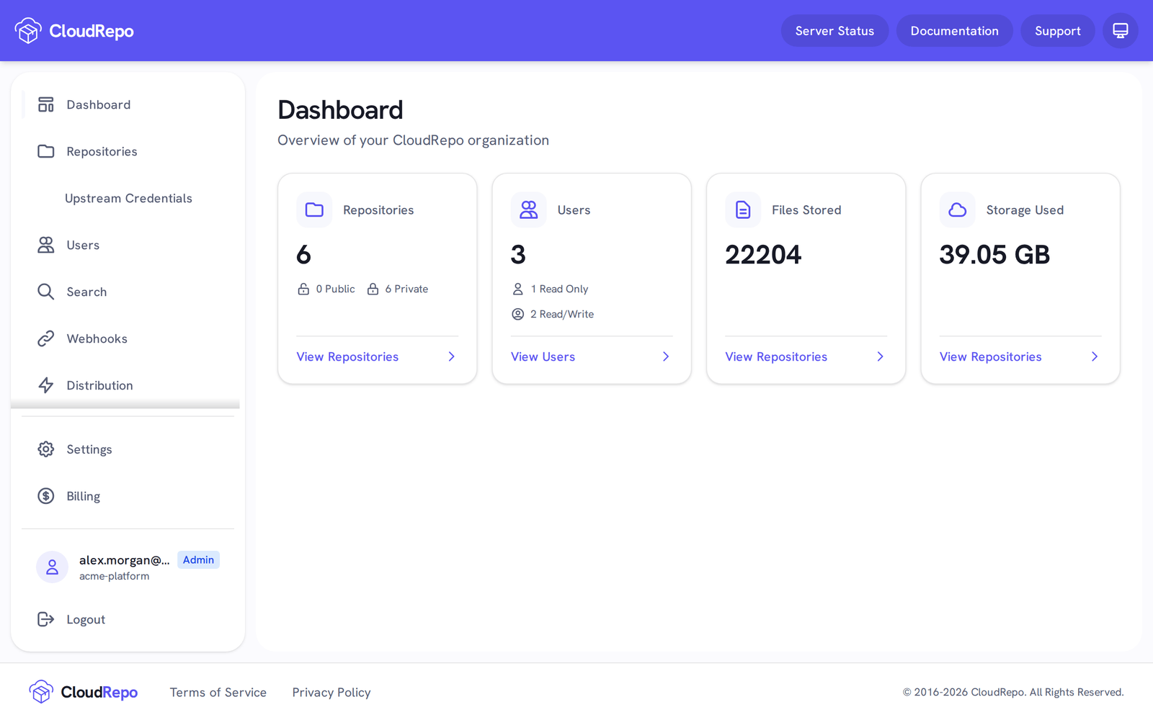Click the CloudRepo logo in header
Screen dimensions: 1153x720
pos(74,31)
